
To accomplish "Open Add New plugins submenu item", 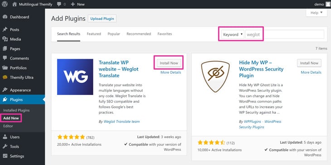I will click(x=11, y=118).
